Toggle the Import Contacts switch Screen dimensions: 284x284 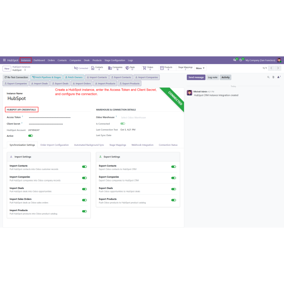(84, 167)
